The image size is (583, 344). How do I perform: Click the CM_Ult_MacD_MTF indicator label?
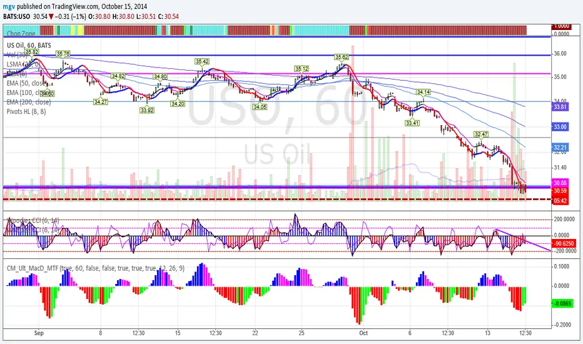coord(96,268)
